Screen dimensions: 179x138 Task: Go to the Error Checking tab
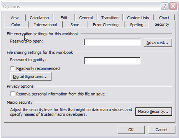[x=106, y=25]
